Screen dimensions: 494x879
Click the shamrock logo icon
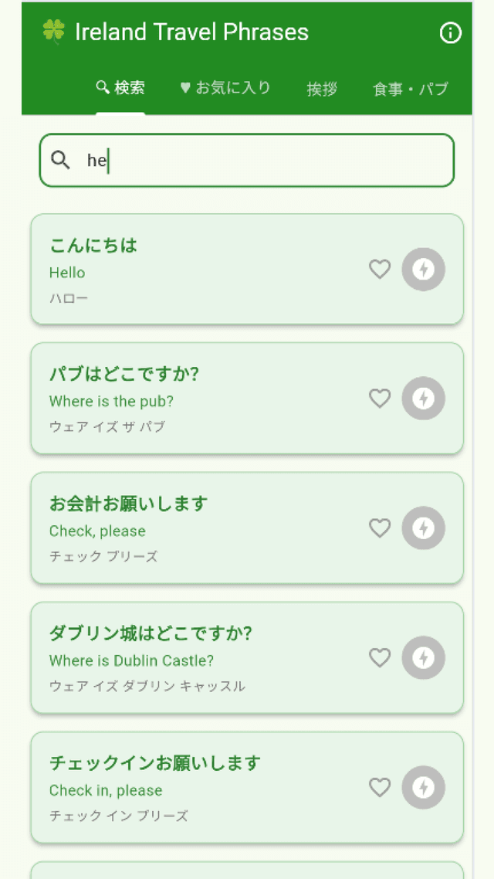(x=52, y=32)
